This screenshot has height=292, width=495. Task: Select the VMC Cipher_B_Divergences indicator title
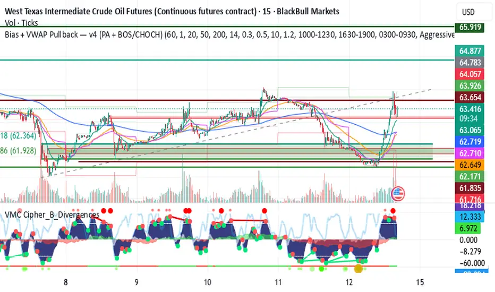click(x=52, y=214)
